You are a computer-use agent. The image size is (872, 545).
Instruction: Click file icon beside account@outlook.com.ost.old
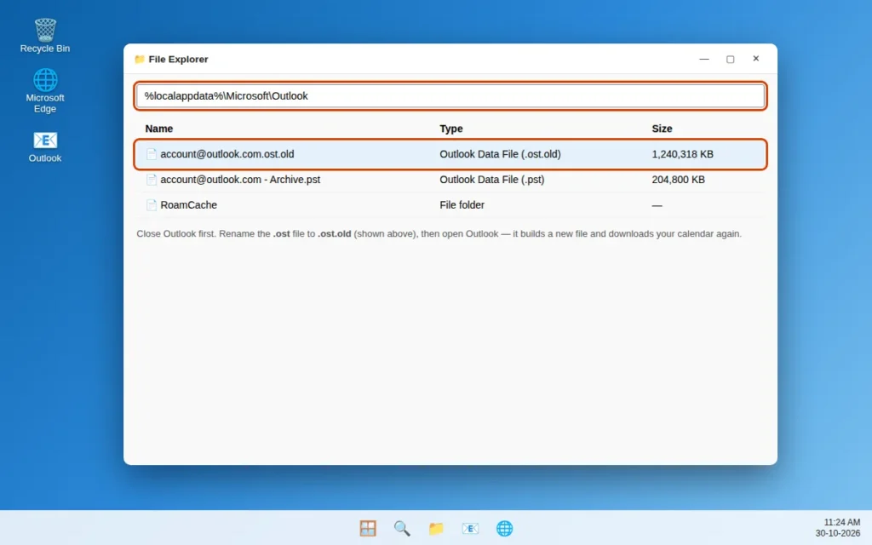tap(152, 154)
